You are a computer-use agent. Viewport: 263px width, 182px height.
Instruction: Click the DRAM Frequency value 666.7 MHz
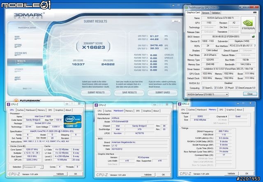click(x=224, y=131)
